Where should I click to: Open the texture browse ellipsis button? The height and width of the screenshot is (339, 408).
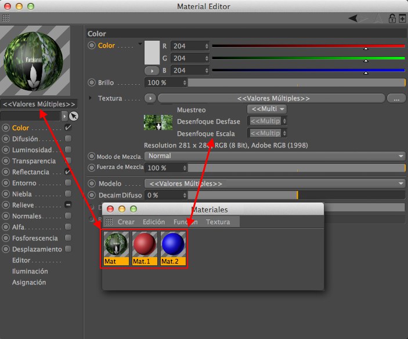click(396, 99)
